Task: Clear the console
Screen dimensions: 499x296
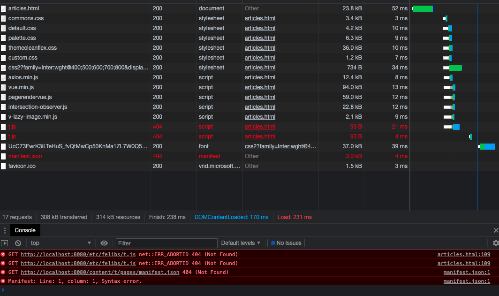Action: click(17, 243)
